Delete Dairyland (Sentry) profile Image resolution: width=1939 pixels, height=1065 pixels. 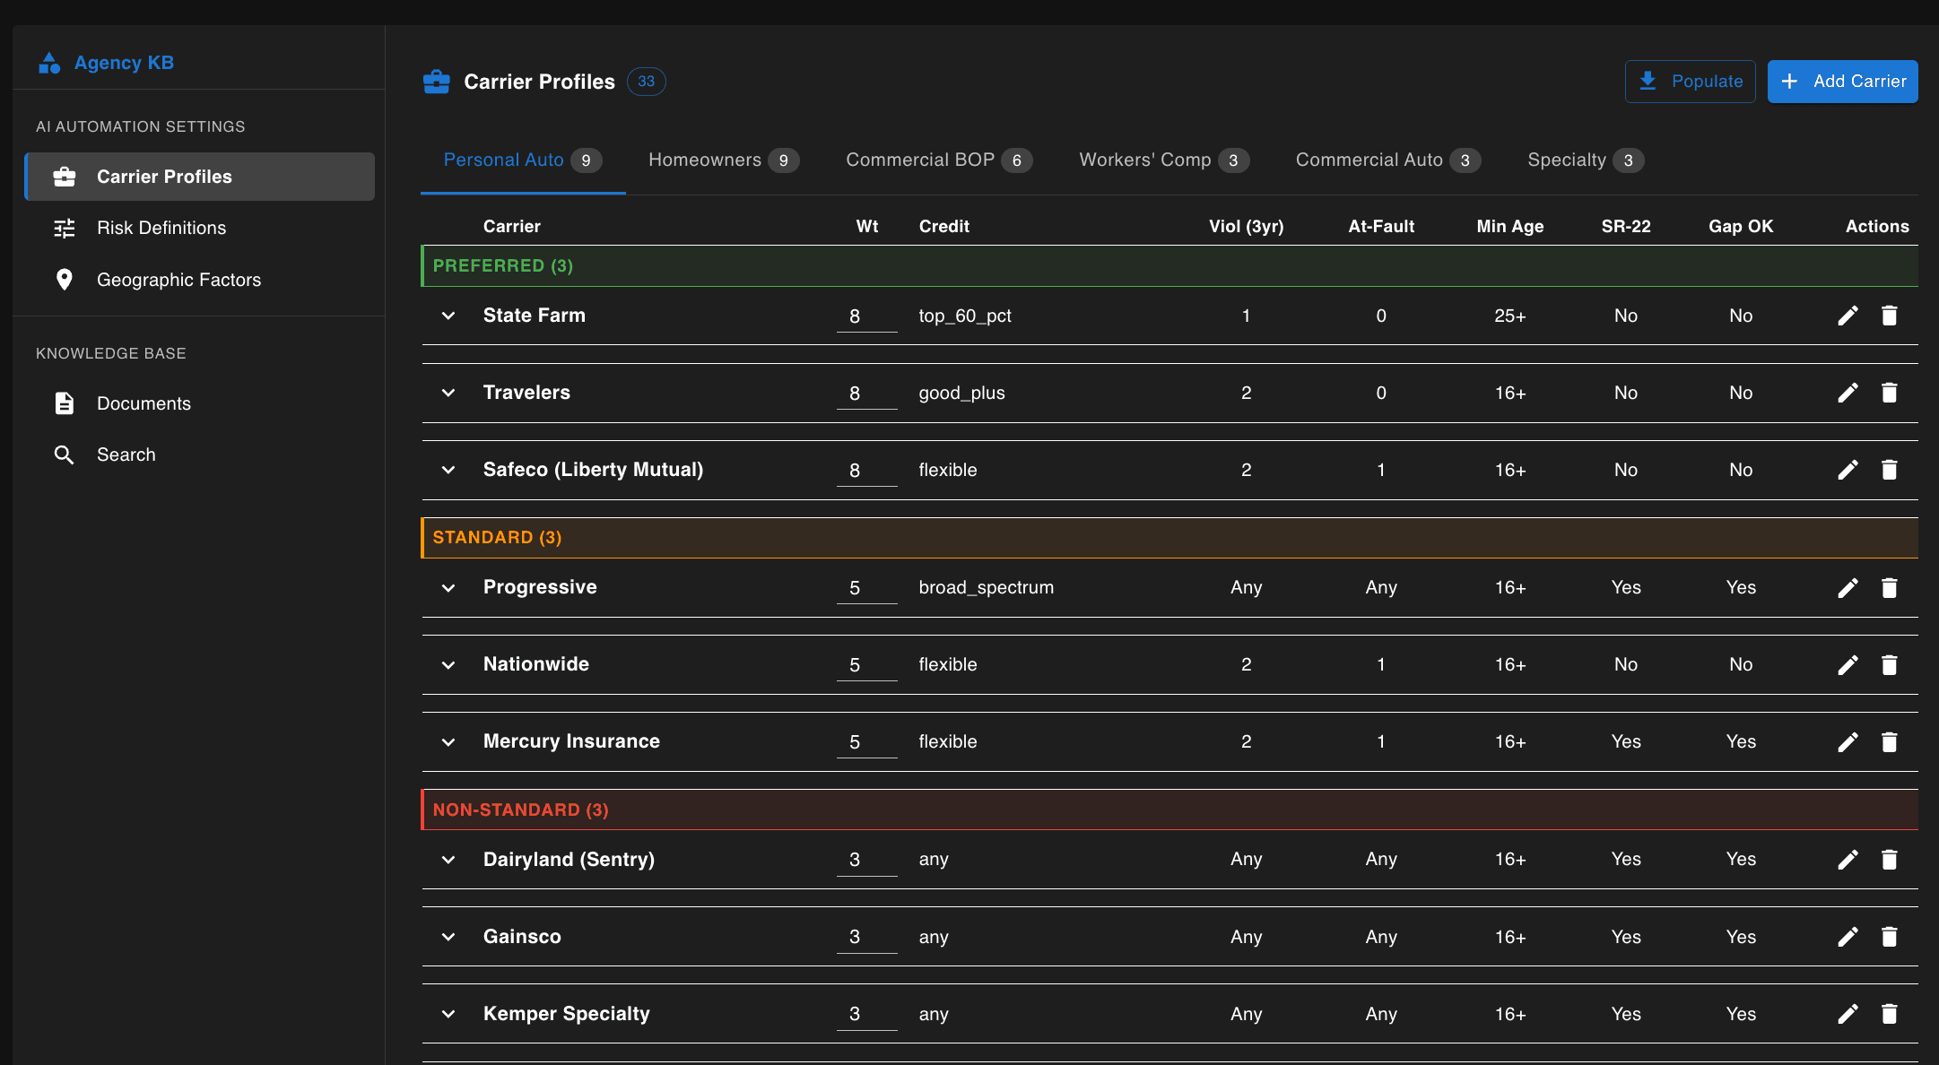pyautogui.click(x=1889, y=859)
